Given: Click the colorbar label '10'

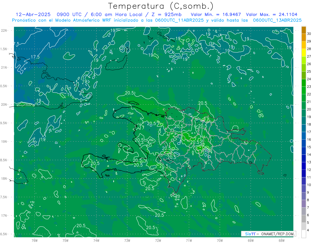Looking at the screenshot, I should click(309, 185).
